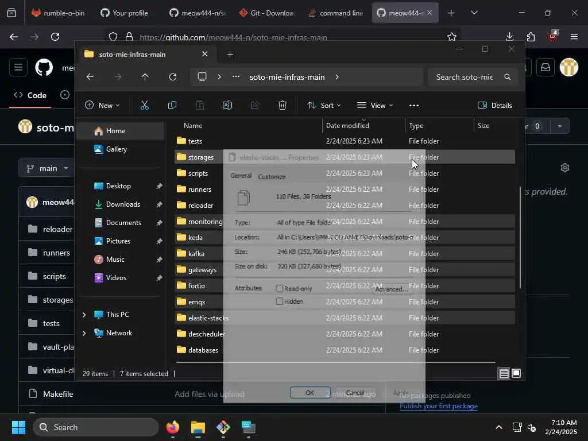Screen dimensions: 588x441
Task: Click the Cut icon in Explorer toolbar
Action: [x=144, y=106]
